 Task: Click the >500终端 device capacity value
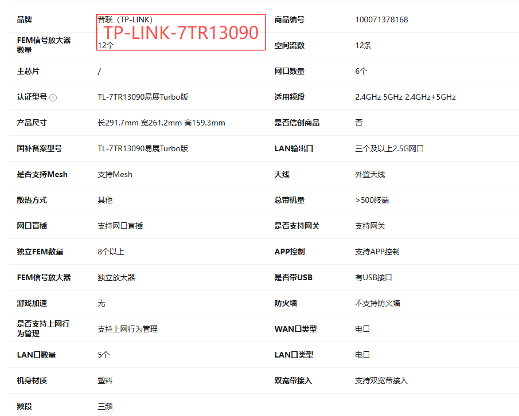(372, 200)
